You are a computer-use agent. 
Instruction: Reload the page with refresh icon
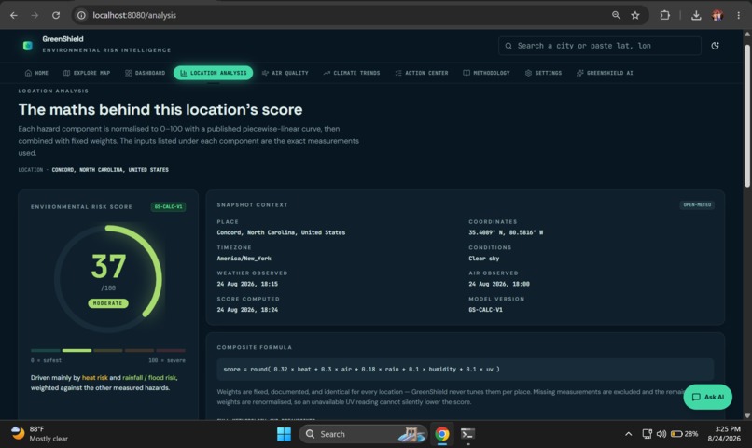point(56,15)
